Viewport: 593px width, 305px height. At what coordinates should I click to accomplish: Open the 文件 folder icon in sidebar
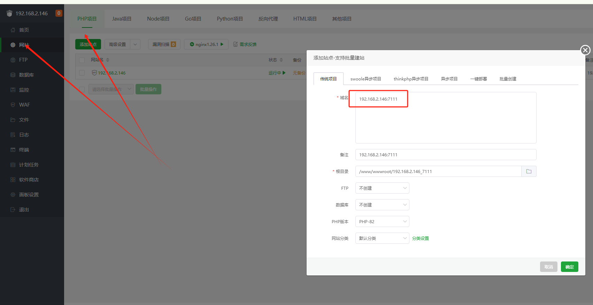click(x=13, y=120)
